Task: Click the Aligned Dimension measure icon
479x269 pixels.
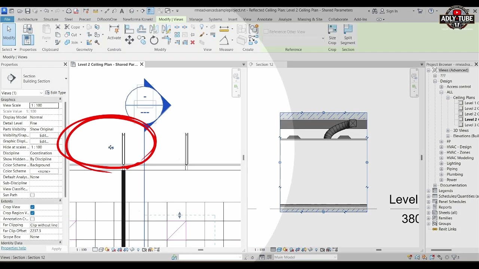Action: pyautogui.click(x=224, y=28)
